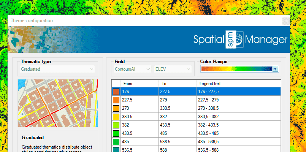This screenshot has width=306, height=152.
Task: Select the teal swatch for 536,5 - 588
Action: (116, 150)
